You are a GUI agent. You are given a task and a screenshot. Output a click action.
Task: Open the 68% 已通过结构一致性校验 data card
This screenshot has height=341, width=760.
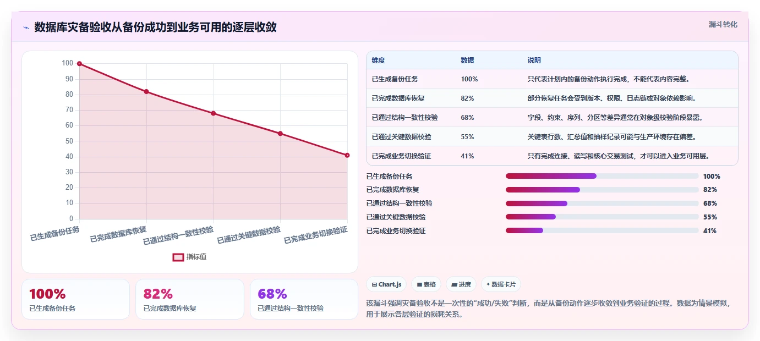(x=304, y=299)
